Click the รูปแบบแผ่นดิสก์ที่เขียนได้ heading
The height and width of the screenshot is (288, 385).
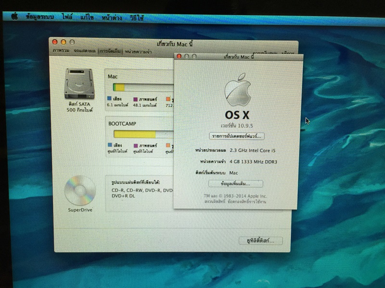click(136, 182)
